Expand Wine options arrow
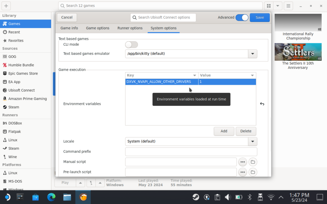 100,183
